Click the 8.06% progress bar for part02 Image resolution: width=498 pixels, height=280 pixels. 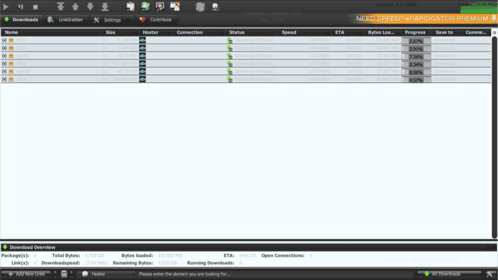click(416, 72)
